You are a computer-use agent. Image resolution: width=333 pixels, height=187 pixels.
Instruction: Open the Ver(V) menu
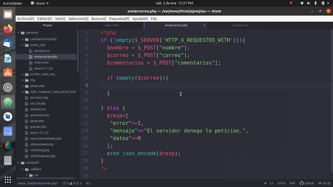pos(60,19)
